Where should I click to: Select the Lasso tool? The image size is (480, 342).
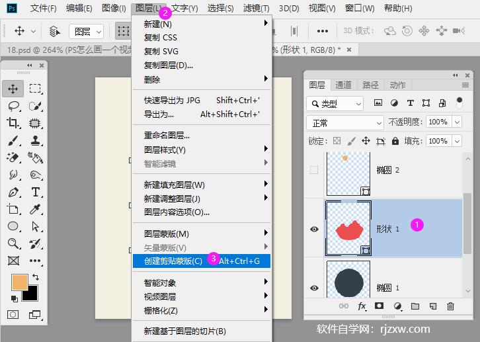coord(13,107)
